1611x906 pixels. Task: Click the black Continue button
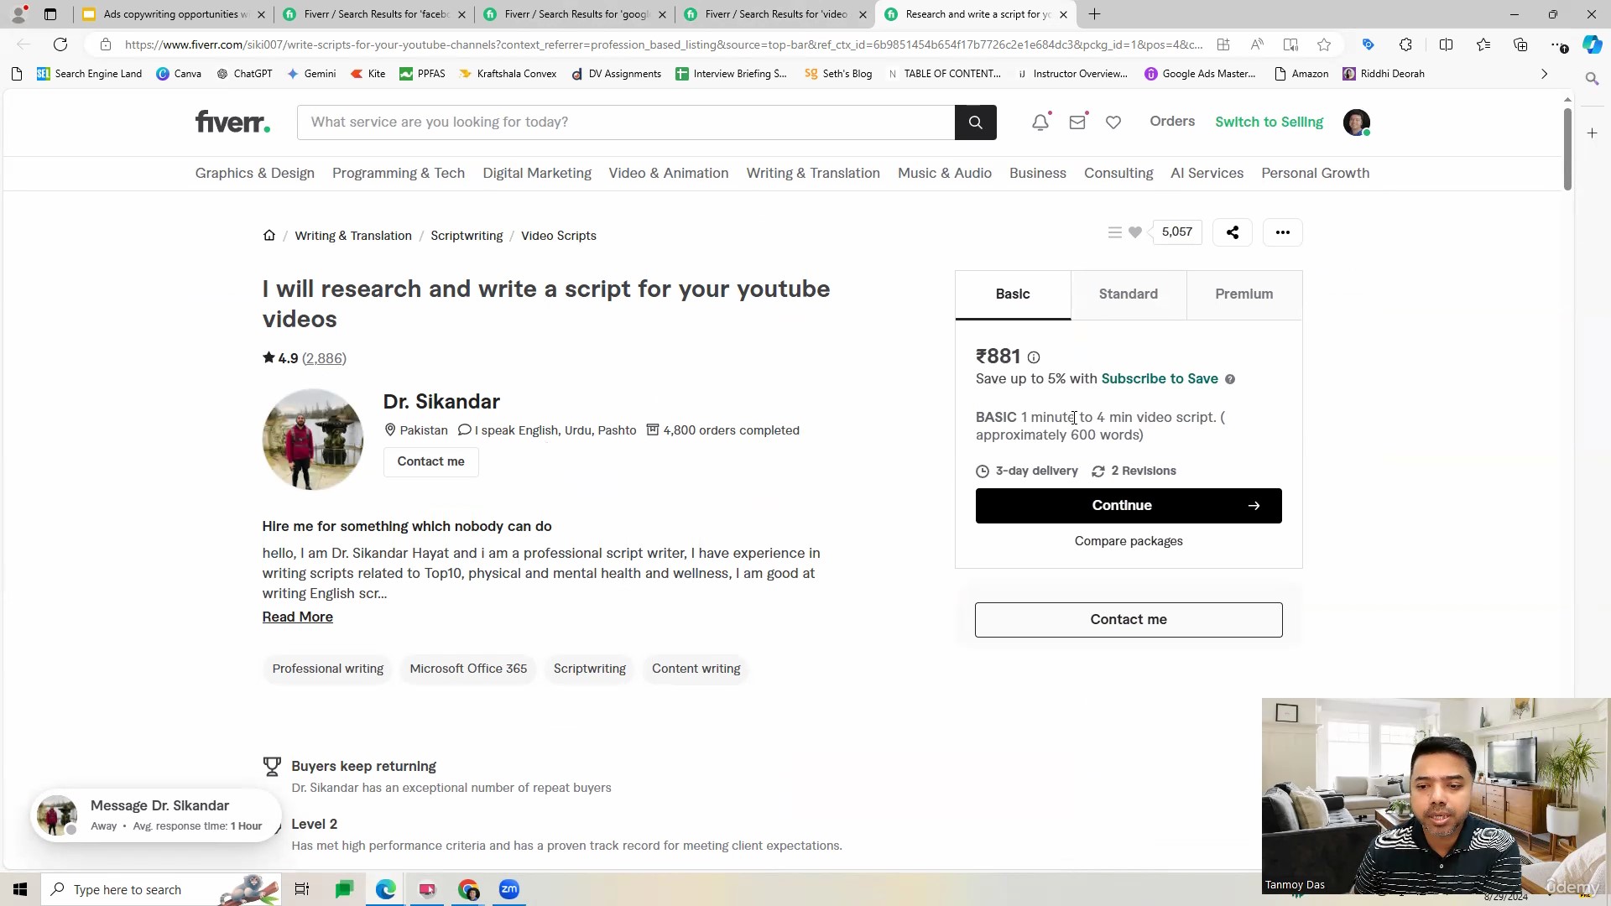coord(1129,506)
